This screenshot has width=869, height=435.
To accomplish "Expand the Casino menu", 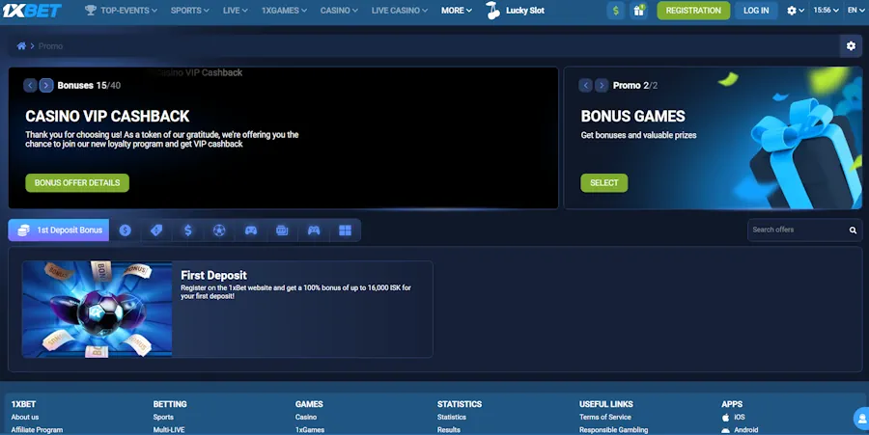I will click(x=339, y=11).
